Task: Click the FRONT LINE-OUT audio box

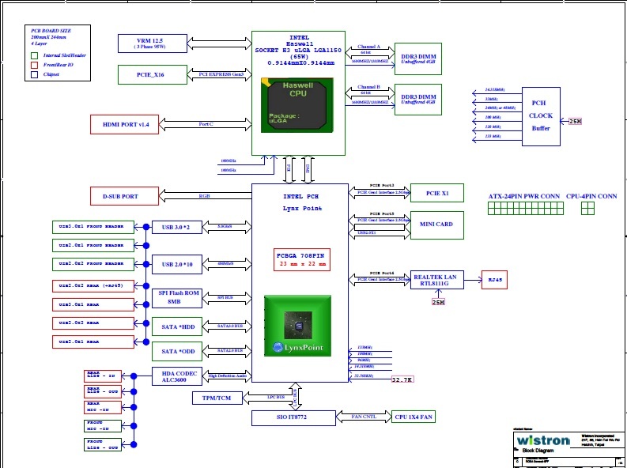Action: click(103, 445)
